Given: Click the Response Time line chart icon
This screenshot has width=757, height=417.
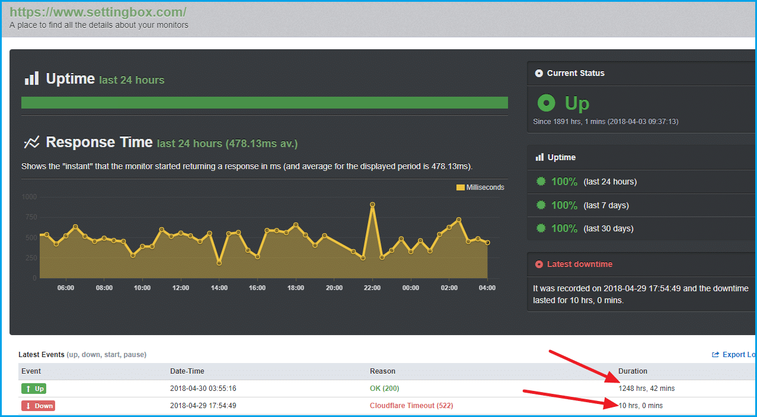Looking at the screenshot, I should click(31, 142).
